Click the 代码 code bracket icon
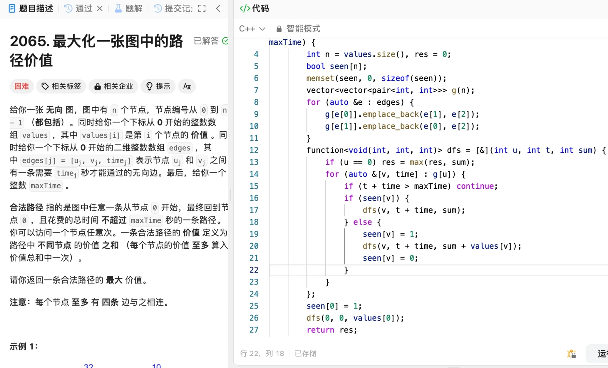 click(x=245, y=9)
